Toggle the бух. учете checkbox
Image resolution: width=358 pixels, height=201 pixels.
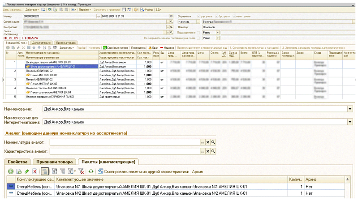216,16
